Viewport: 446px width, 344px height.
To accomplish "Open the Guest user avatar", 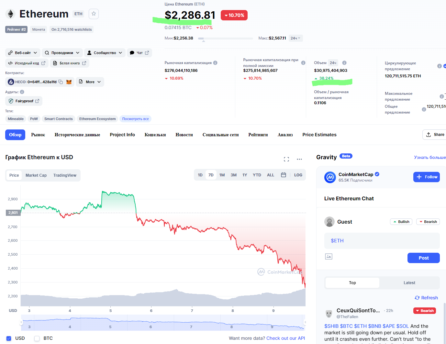I will pyautogui.click(x=329, y=222).
